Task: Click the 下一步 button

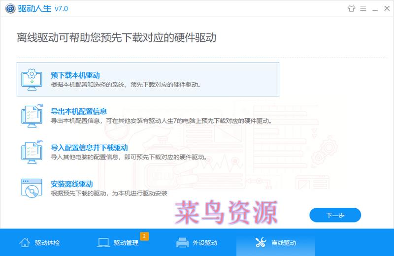Action: (x=335, y=215)
